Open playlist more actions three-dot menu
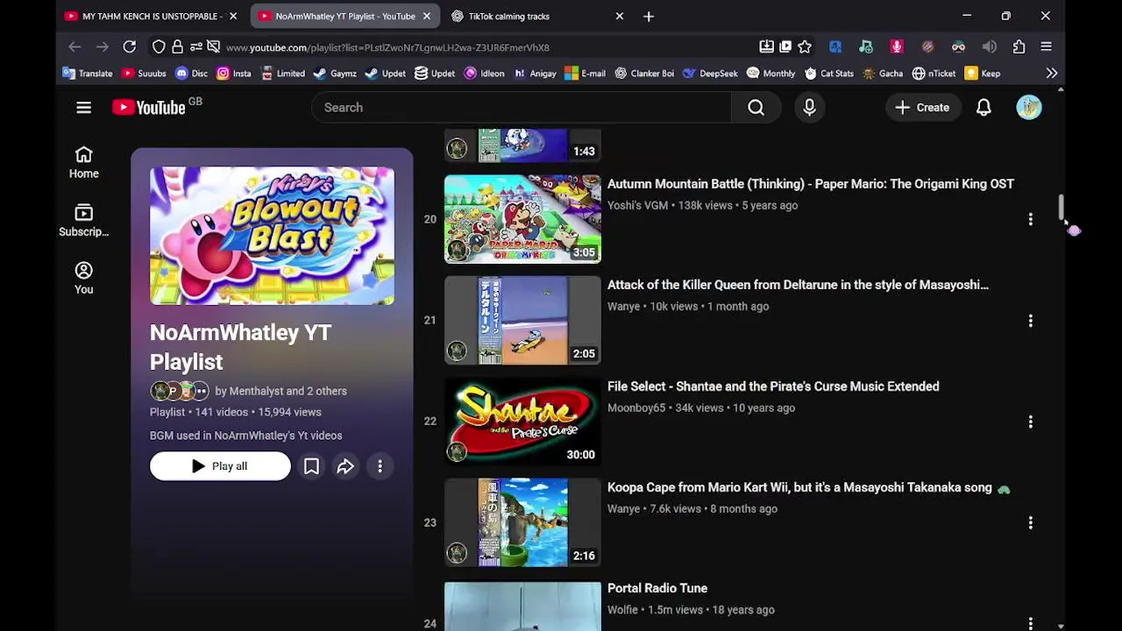 point(380,466)
